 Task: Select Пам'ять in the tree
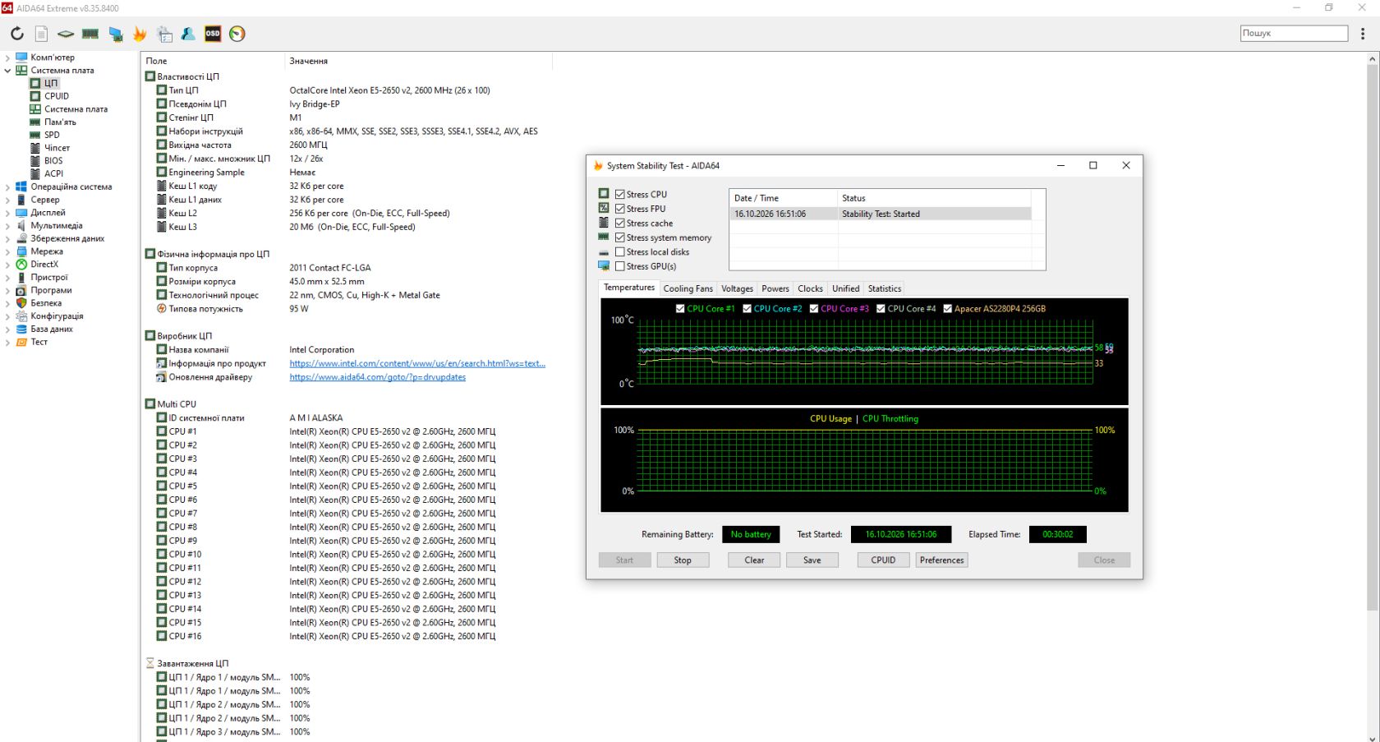pos(60,122)
